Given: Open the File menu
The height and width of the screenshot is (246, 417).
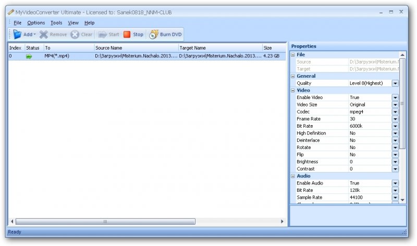Looking at the screenshot, I should pos(17,23).
